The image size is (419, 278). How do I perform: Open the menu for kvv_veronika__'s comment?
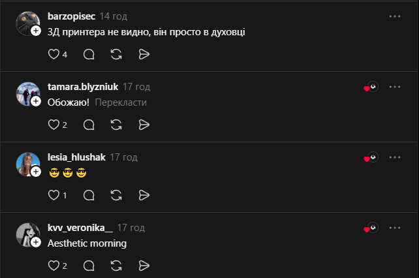(394, 228)
